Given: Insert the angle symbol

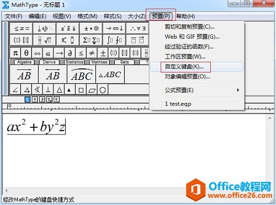Looking at the screenshot, I should pyautogui.click(x=15, y=90).
